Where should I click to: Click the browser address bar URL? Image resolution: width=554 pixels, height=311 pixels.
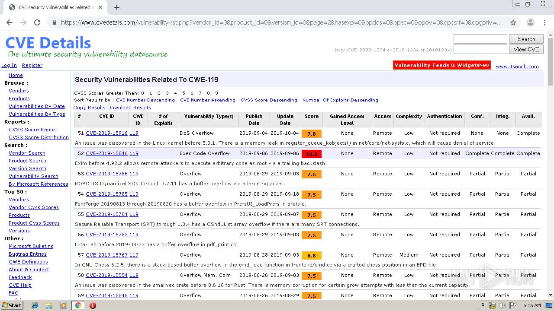pos(281,22)
